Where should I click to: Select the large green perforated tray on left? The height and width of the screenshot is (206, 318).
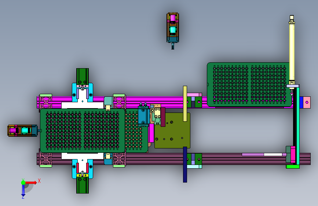click(x=82, y=130)
